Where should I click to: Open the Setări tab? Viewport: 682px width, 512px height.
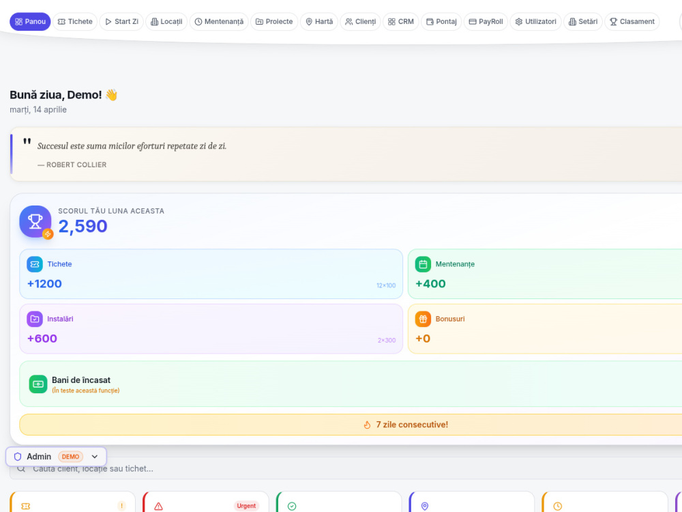[x=583, y=21]
